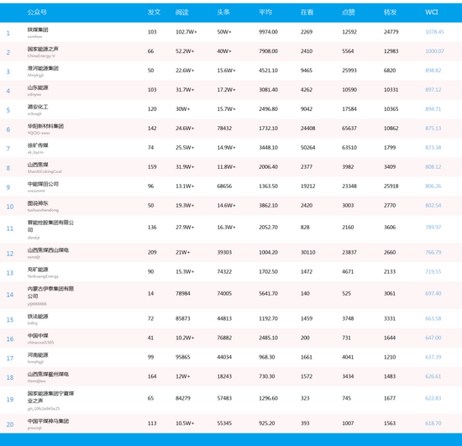Click the 发文 column header
This screenshot has height=446, width=462.
coord(154,12)
